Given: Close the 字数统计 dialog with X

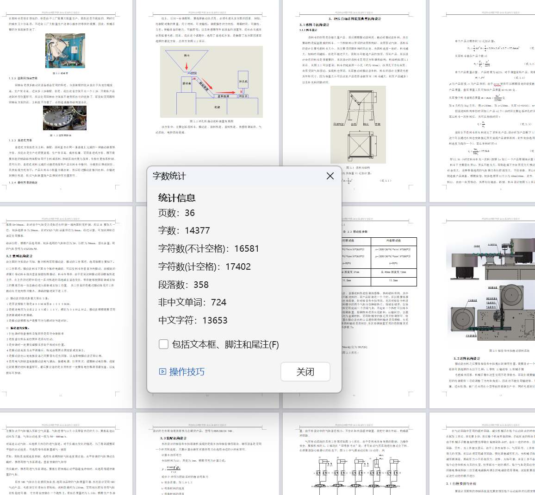Looking at the screenshot, I should pyautogui.click(x=330, y=176).
